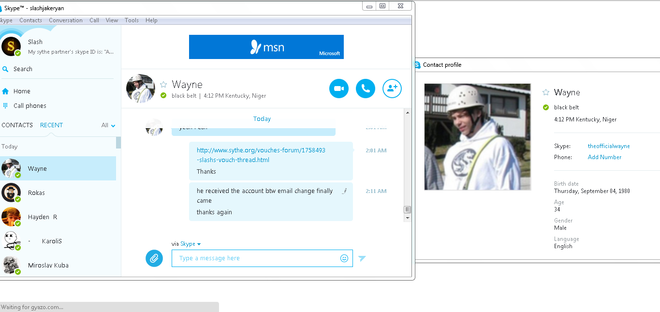
Task: Click the Search label
Action: tap(23, 69)
